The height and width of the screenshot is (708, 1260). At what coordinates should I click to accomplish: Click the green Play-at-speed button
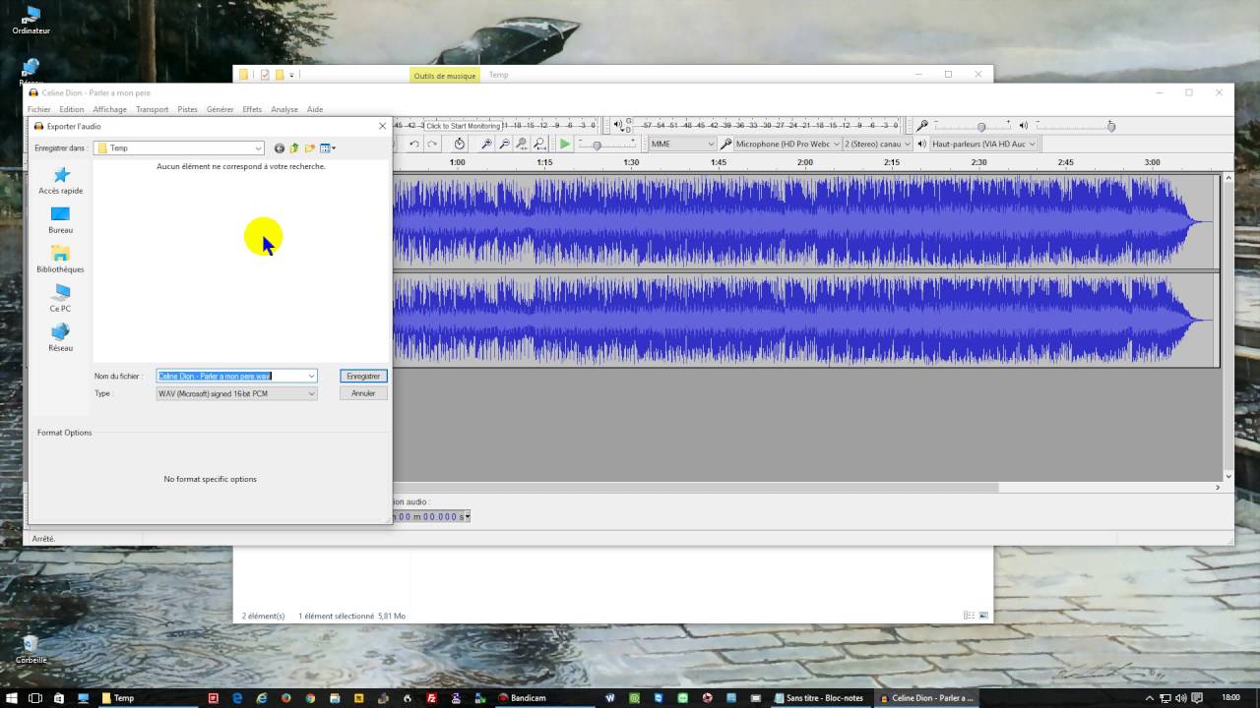point(565,144)
